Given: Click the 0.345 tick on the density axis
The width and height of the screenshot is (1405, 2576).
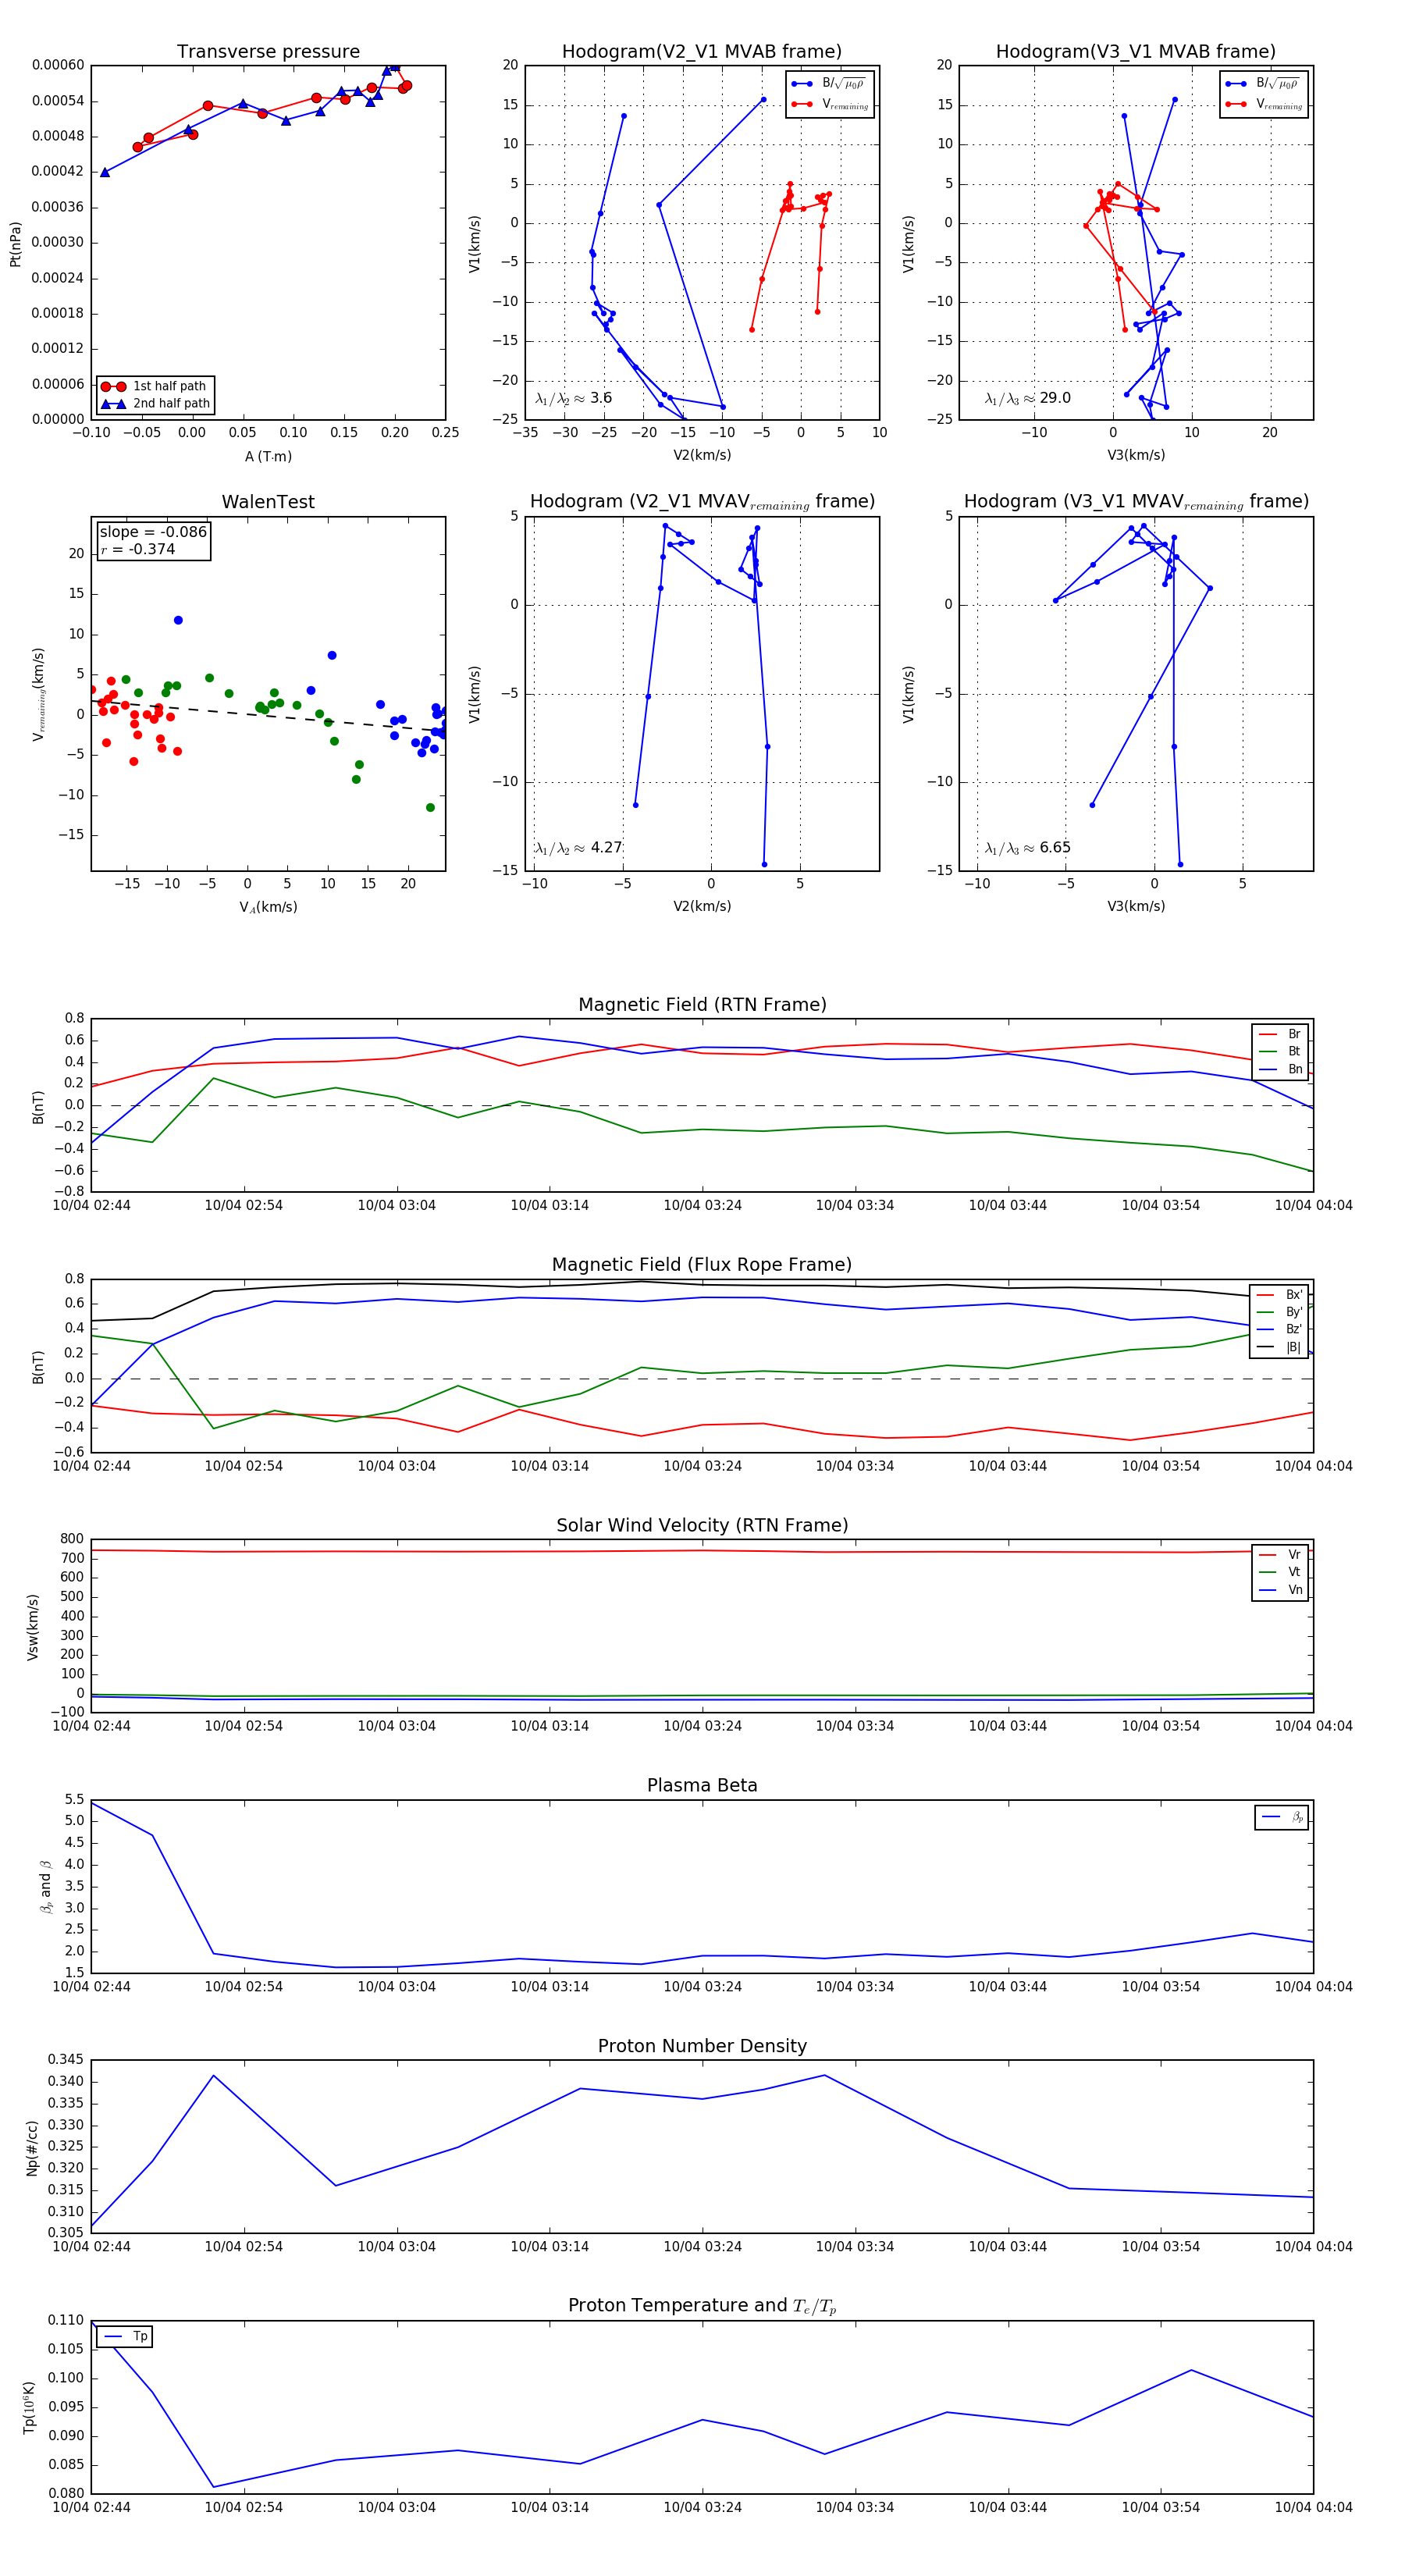Looking at the screenshot, I should [65, 2059].
